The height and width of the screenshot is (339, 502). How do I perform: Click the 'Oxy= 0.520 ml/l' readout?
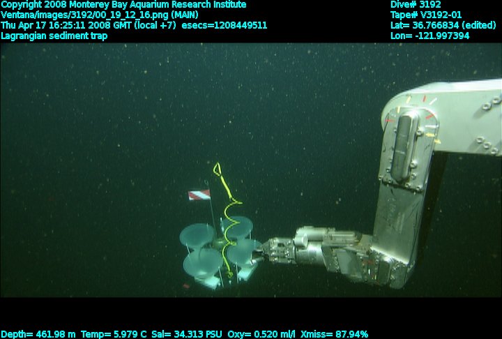(261, 335)
